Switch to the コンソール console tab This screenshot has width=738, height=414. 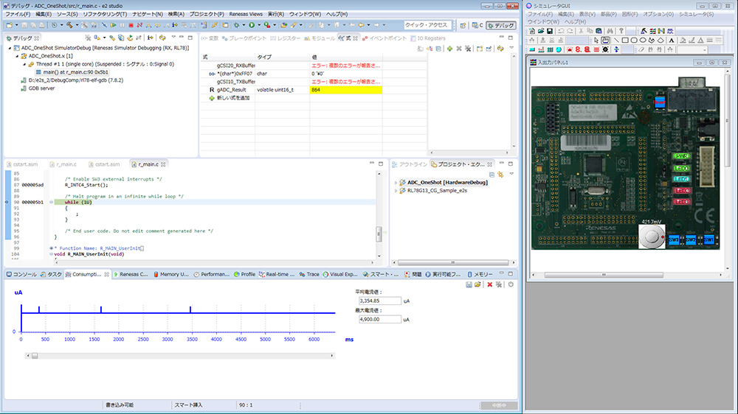tap(21, 275)
